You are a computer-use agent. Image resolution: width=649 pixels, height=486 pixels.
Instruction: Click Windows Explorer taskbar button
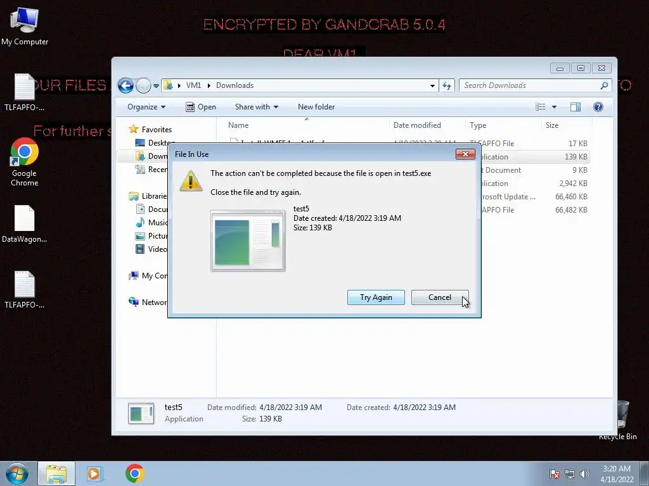tap(56, 473)
